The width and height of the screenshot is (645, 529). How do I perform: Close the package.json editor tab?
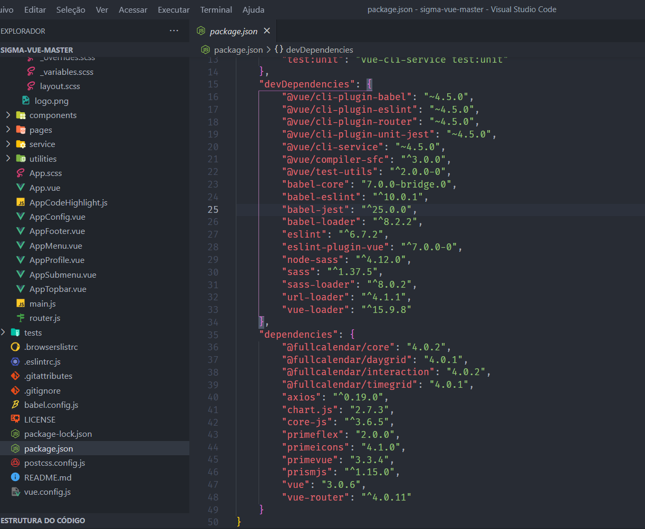click(x=267, y=31)
